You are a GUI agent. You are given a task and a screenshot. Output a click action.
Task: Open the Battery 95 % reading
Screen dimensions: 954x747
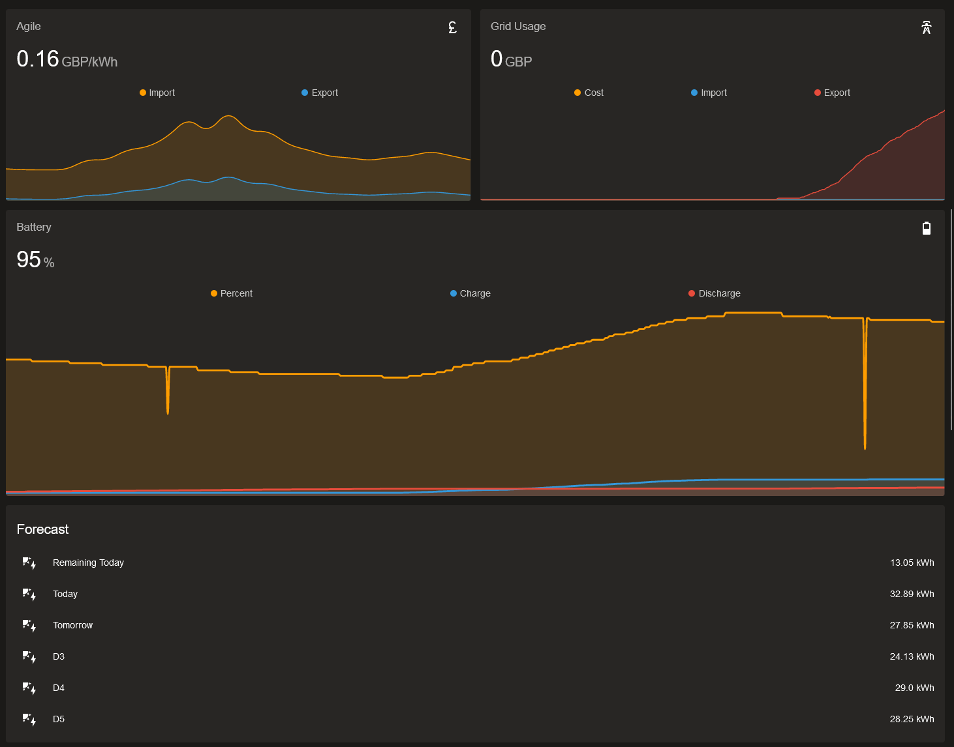[35, 260]
